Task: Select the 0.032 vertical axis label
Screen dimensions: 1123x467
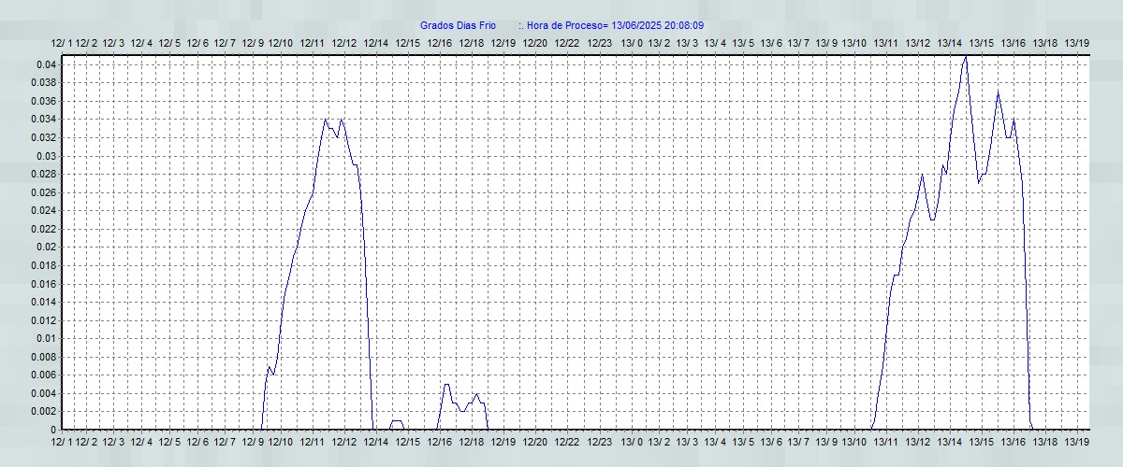Action: (42, 137)
